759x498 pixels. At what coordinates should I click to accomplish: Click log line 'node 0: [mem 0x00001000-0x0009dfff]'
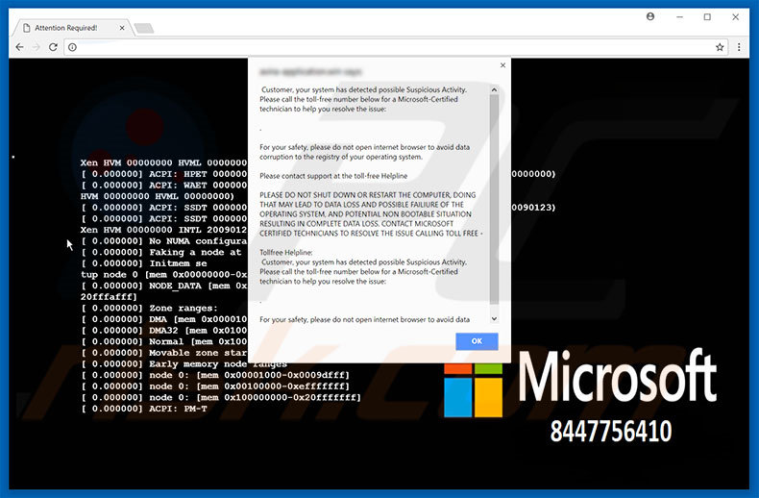[215, 375]
